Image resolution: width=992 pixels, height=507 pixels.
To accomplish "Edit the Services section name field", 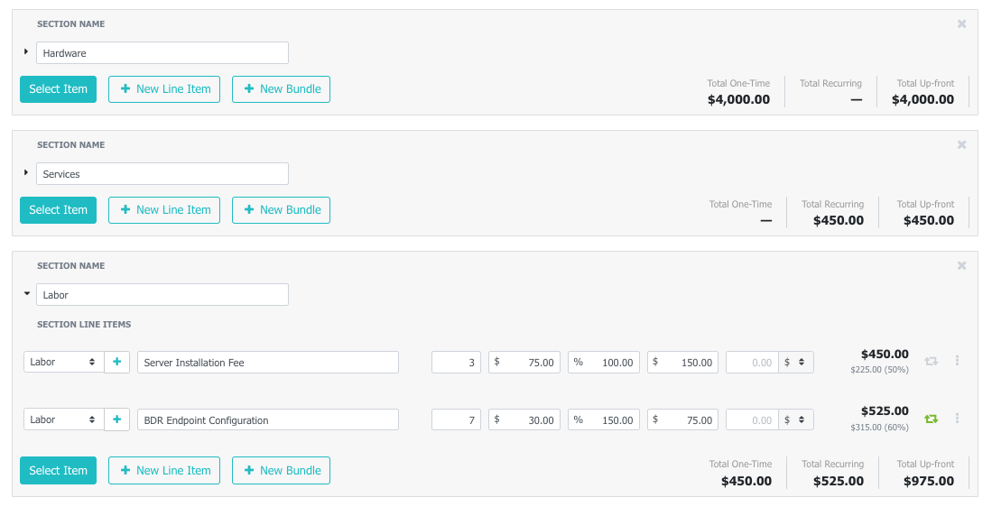I will [x=162, y=174].
